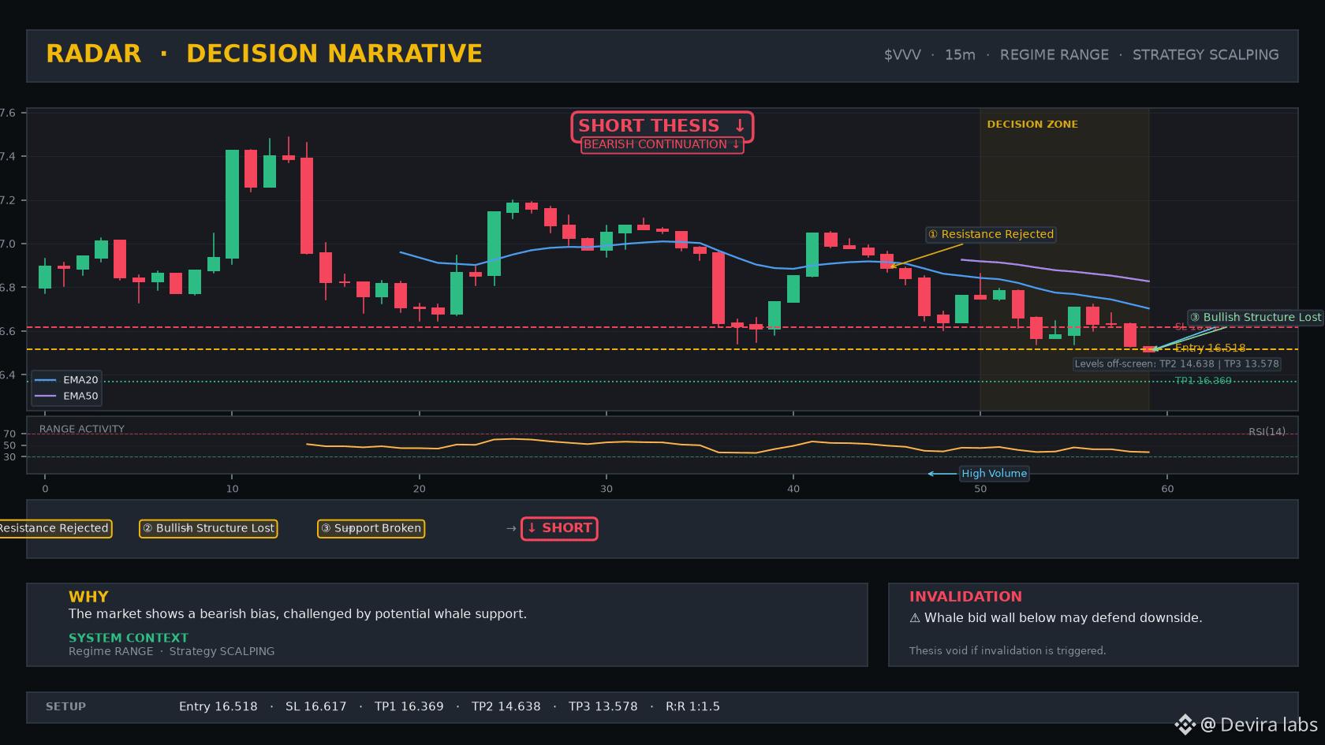Select the SHORT THESIS badge

click(x=662, y=126)
